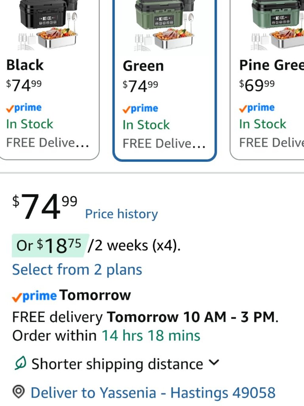Tap the Prime badge on Black card
Screen dimensions: 304x406
[x=24, y=108]
